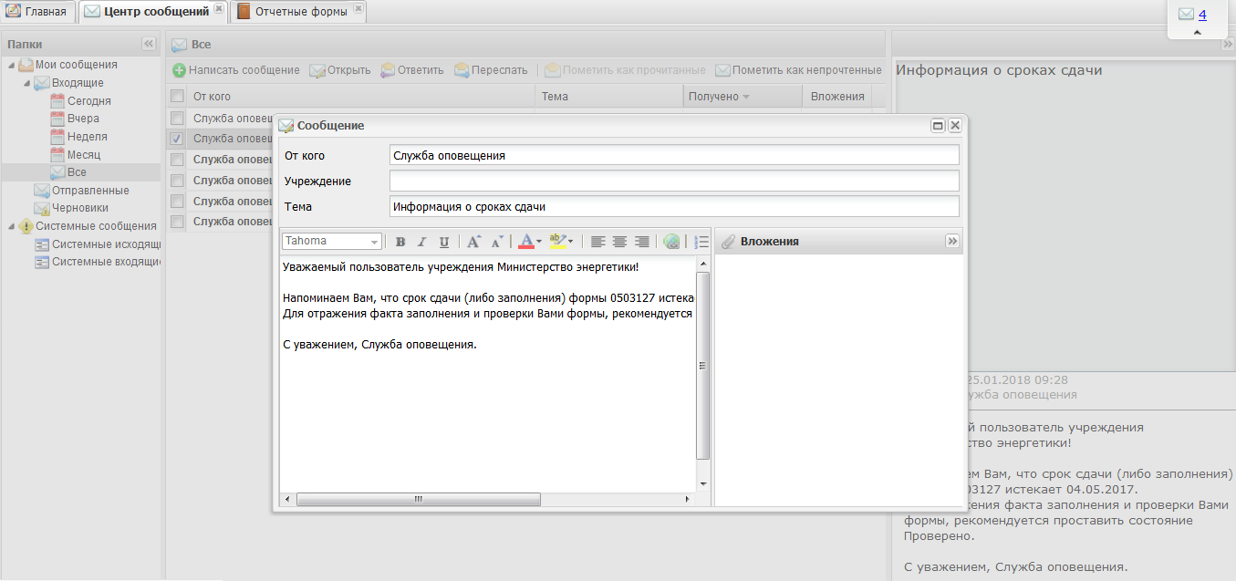Tick the select-all checkbox in header
Viewport: 1236px width, 581px height.
click(x=177, y=96)
